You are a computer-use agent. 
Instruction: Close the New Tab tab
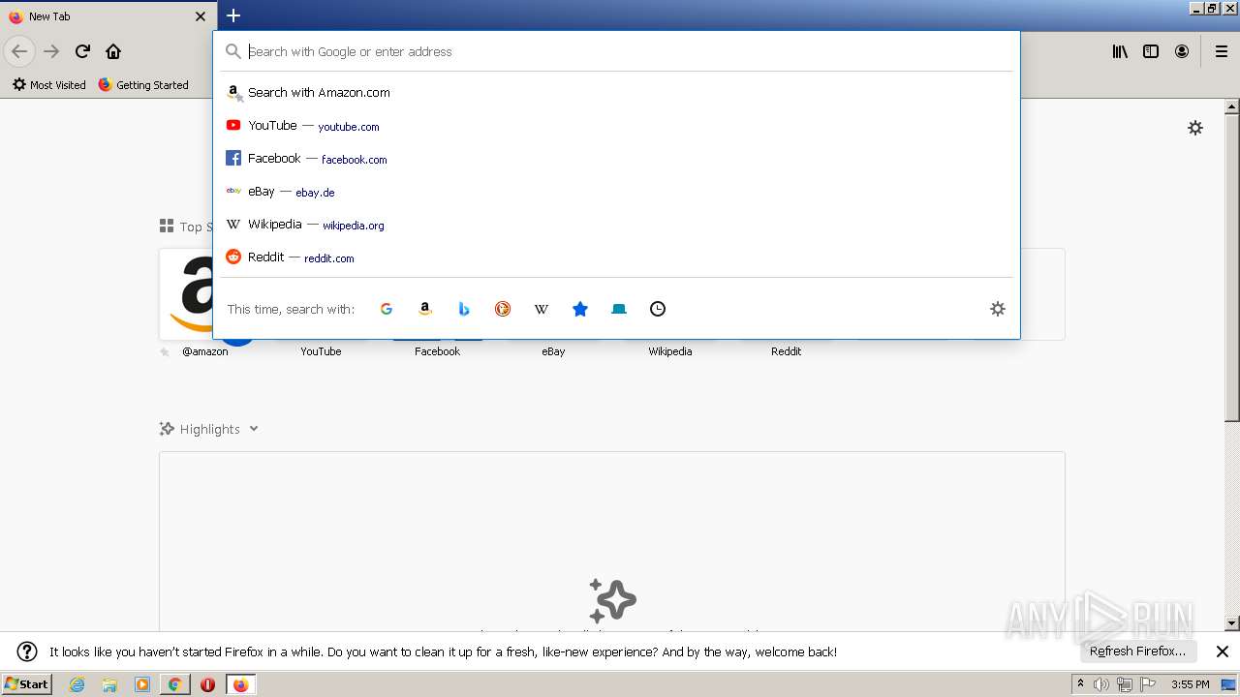pyautogui.click(x=201, y=16)
